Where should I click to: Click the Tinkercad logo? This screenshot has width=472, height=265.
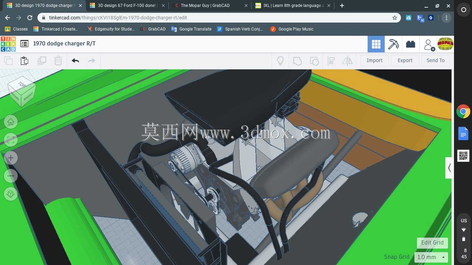[8, 44]
